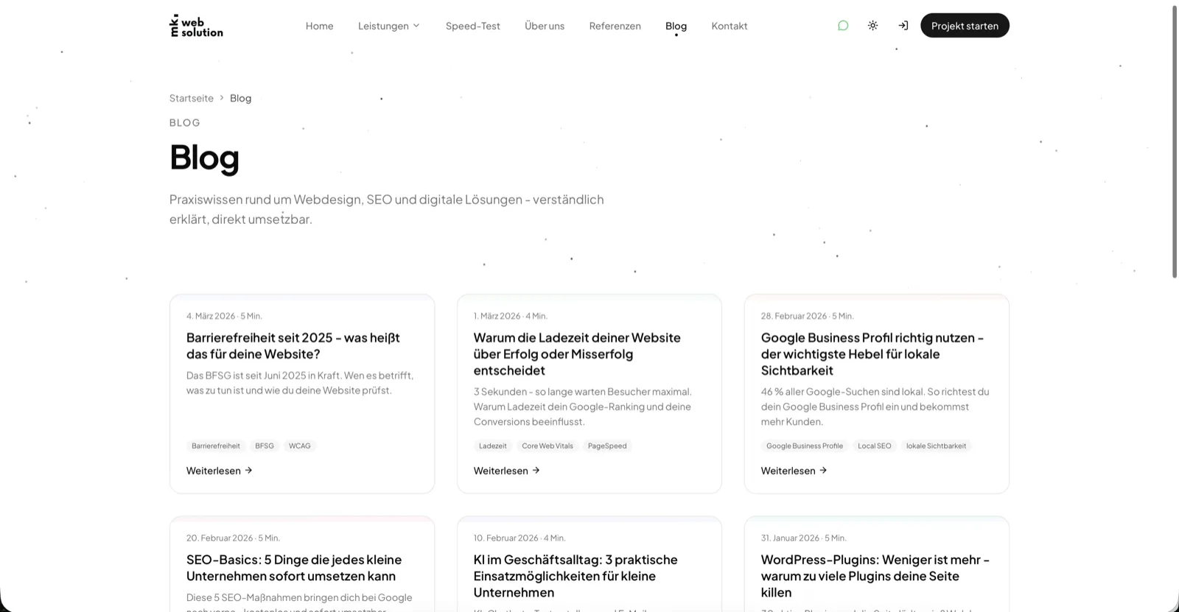This screenshot has width=1179, height=612.
Task: Select the Local SEO tag
Action: [x=875, y=446]
